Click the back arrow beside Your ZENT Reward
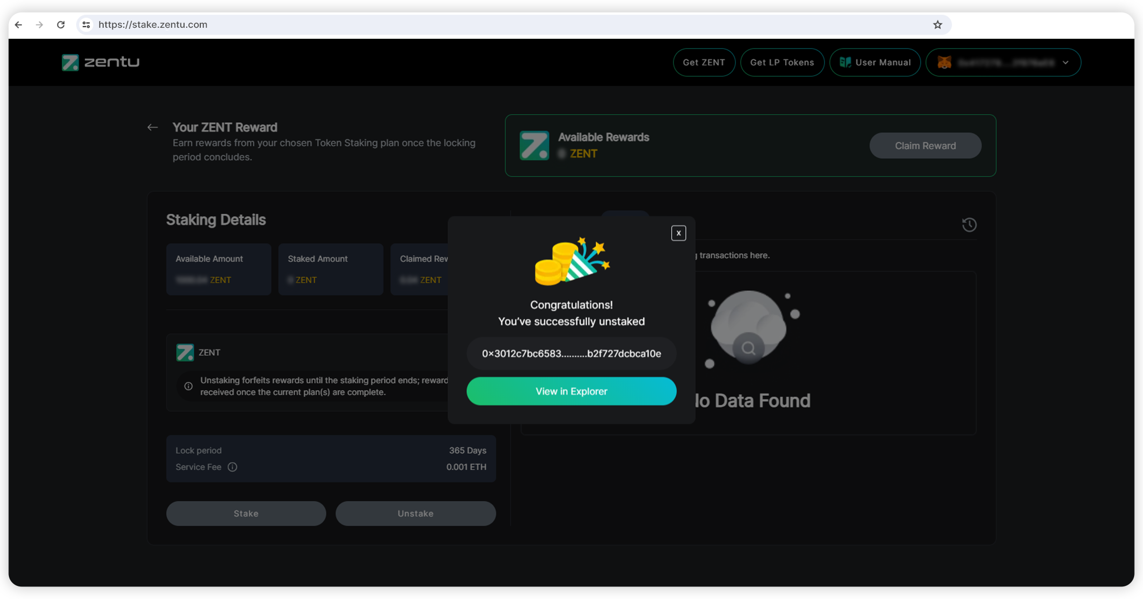The height and width of the screenshot is (599, 1143). coord(153,127)
